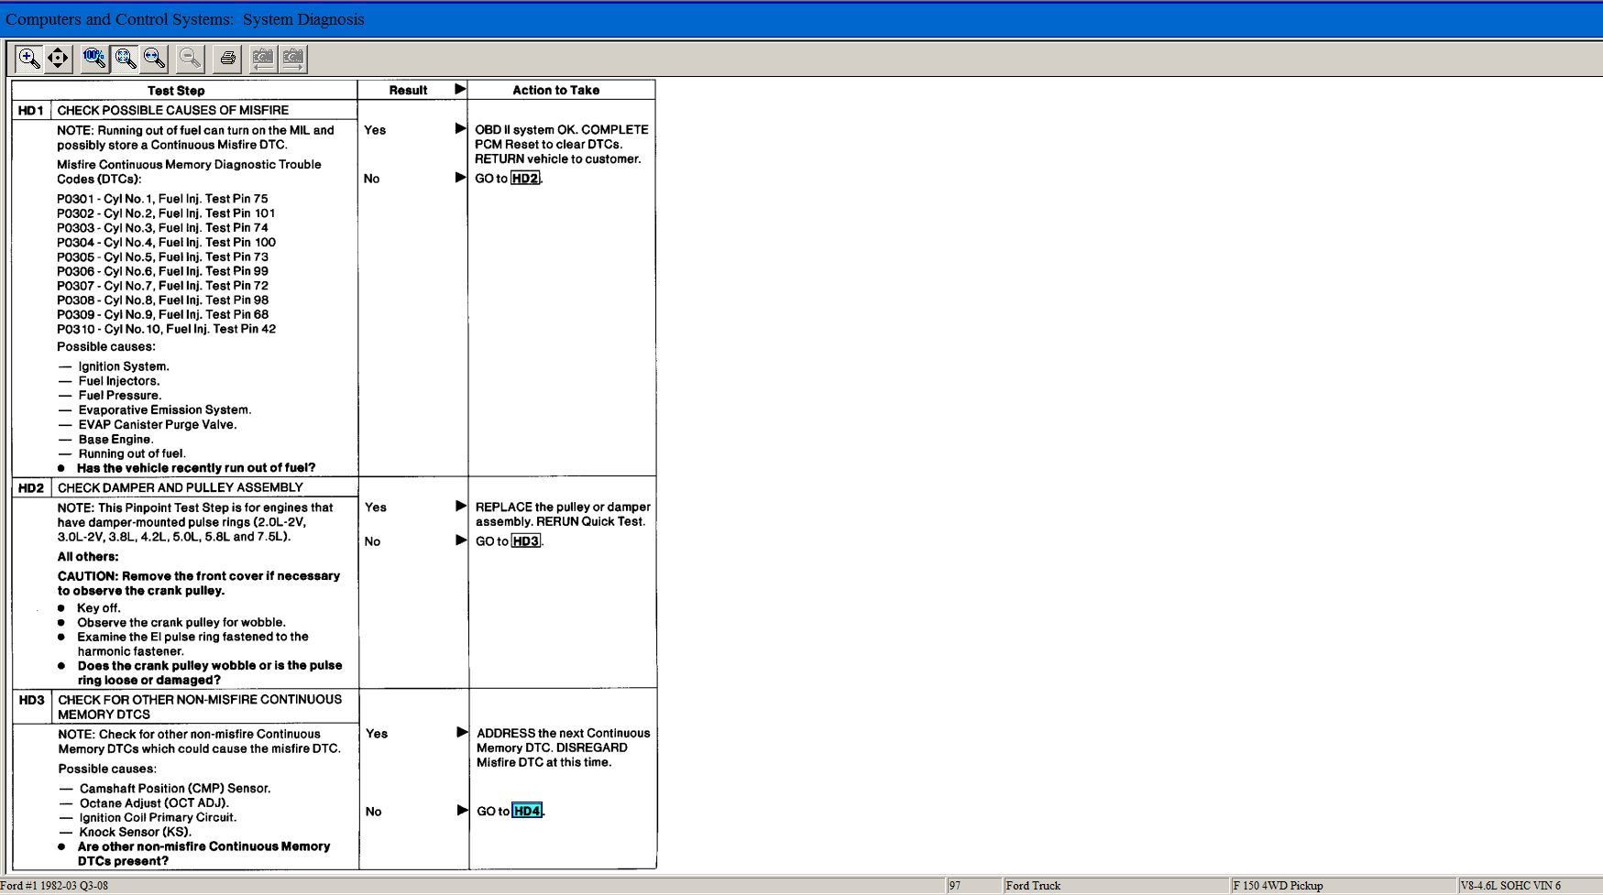Click the HD1 test step label
The image size is (1603, 895).
point(31,110)
